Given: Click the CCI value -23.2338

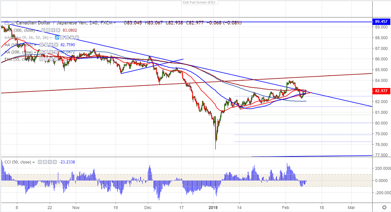Looking at the screenshot, I should [67, 162].
